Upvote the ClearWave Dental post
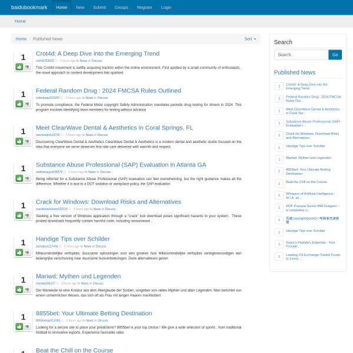Image resolution: width=353 pixels, height=353 pixels. pyautogui.click(x=19, y=141)
